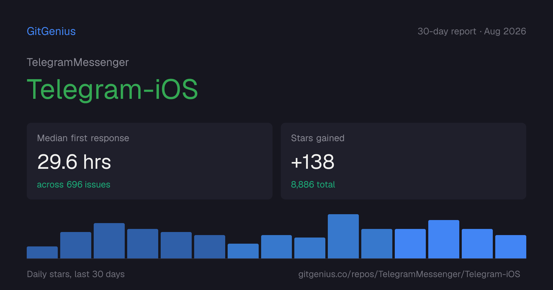Screen dimensions: 553x290
Task: Select the "29.6 hrs" value
Action: point(74,162)
